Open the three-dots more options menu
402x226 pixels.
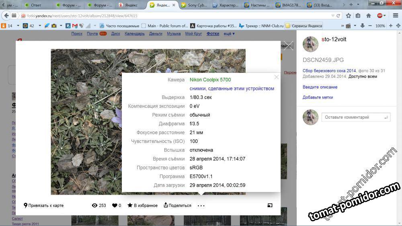coord(201,206)
